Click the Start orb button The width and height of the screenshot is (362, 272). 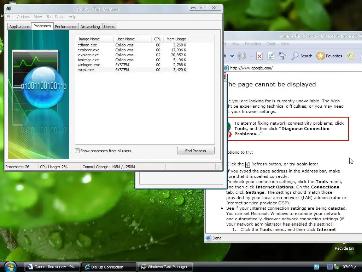coord(10,267)
